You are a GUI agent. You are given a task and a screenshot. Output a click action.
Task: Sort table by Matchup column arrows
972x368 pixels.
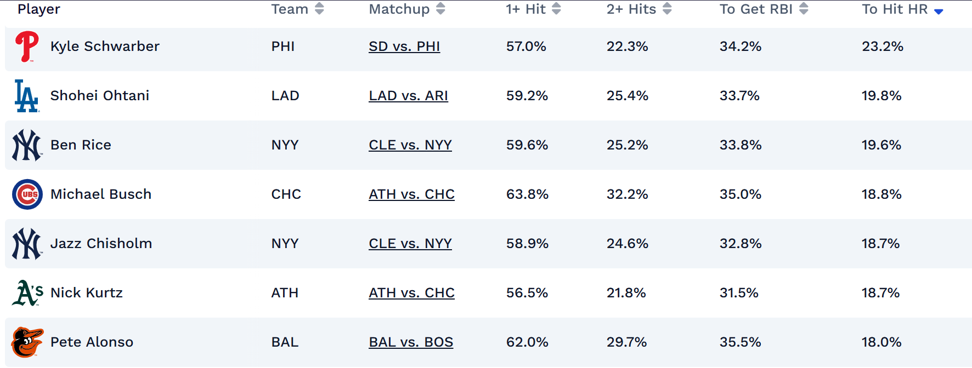(440, 9)
